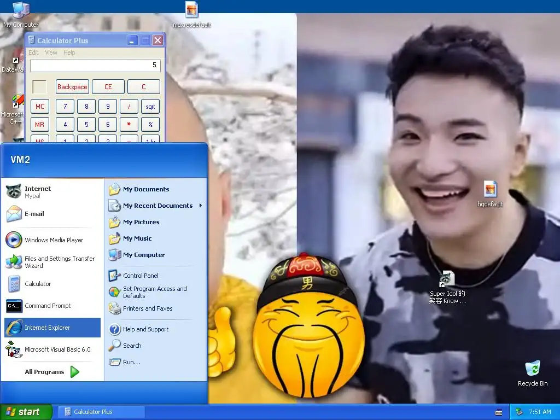Open Printers and Faxes
Screen dimensions: 560x420
point(156,308)
